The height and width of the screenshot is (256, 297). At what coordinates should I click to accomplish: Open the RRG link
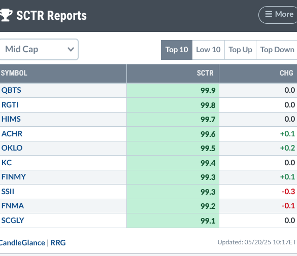[58, 243]
